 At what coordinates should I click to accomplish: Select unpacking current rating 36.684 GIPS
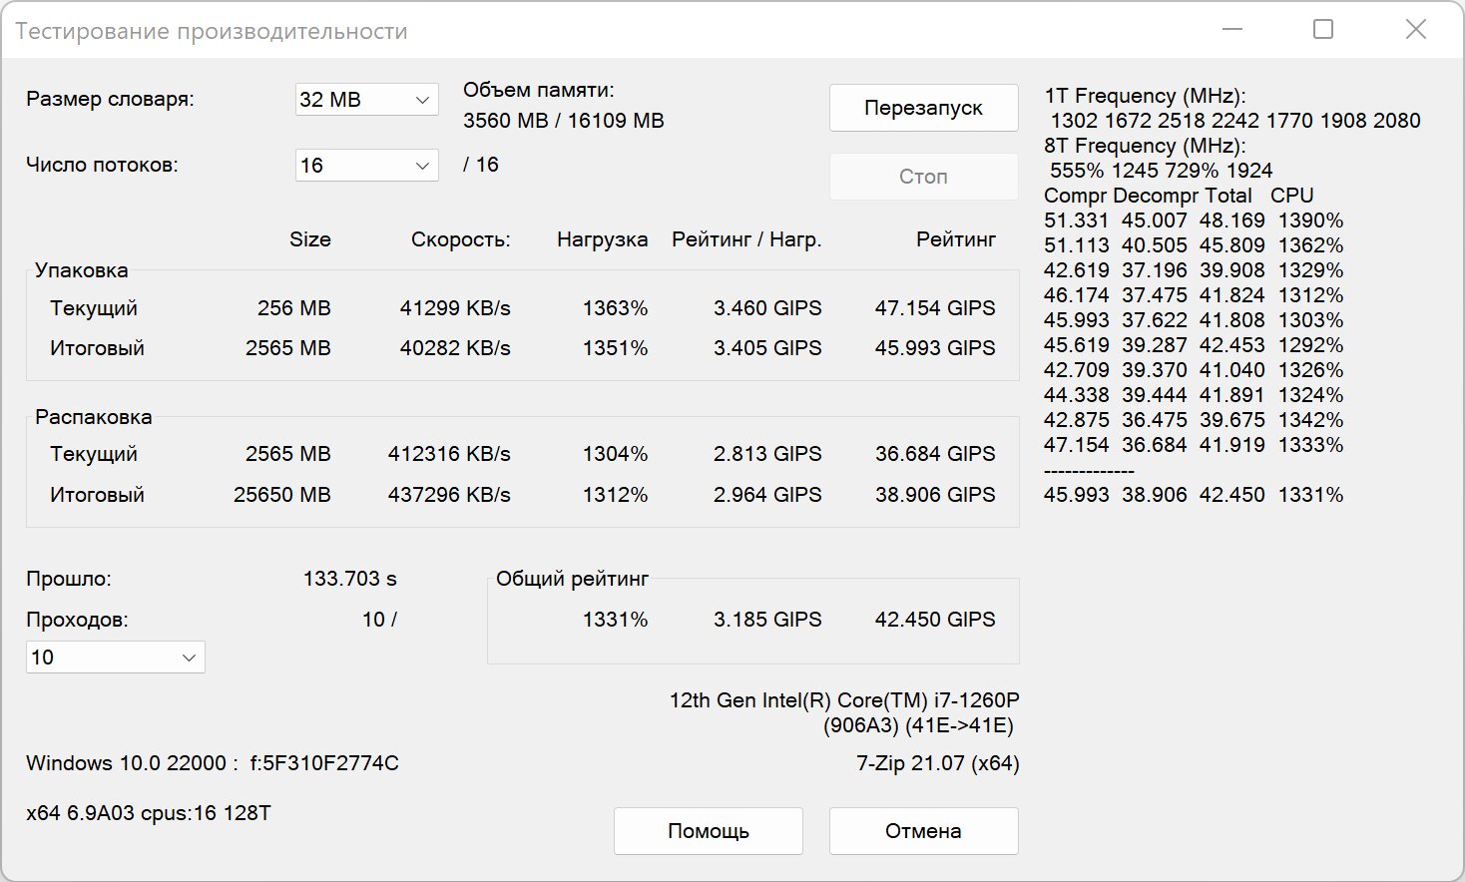935,454
